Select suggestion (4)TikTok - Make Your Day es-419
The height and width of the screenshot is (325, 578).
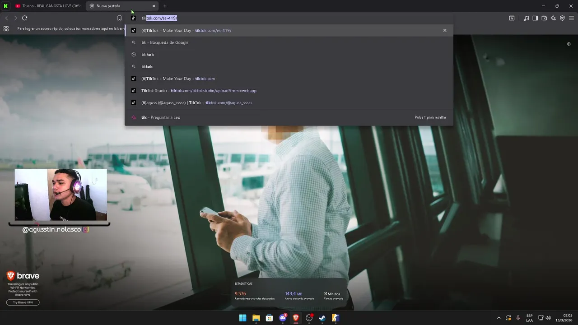(x=289, y=30)
